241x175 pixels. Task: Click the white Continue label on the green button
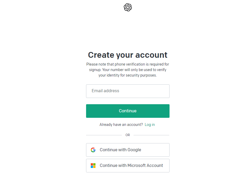[x=128, y=111]
